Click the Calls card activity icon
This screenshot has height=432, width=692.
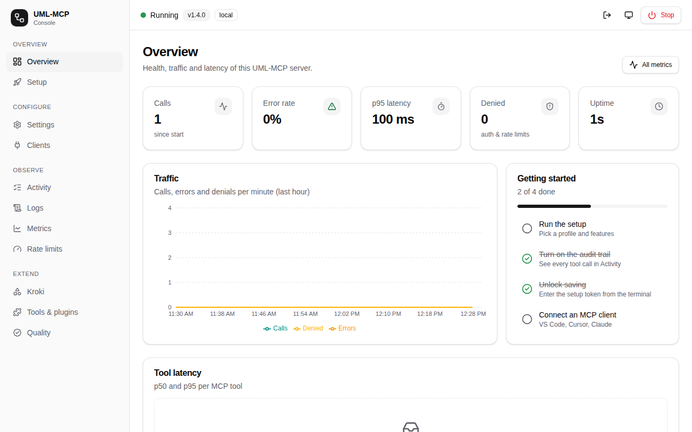point(223,106)
